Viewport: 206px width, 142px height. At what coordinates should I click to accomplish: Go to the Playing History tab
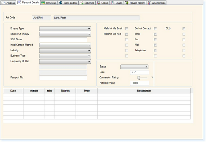tap(135, 3)
